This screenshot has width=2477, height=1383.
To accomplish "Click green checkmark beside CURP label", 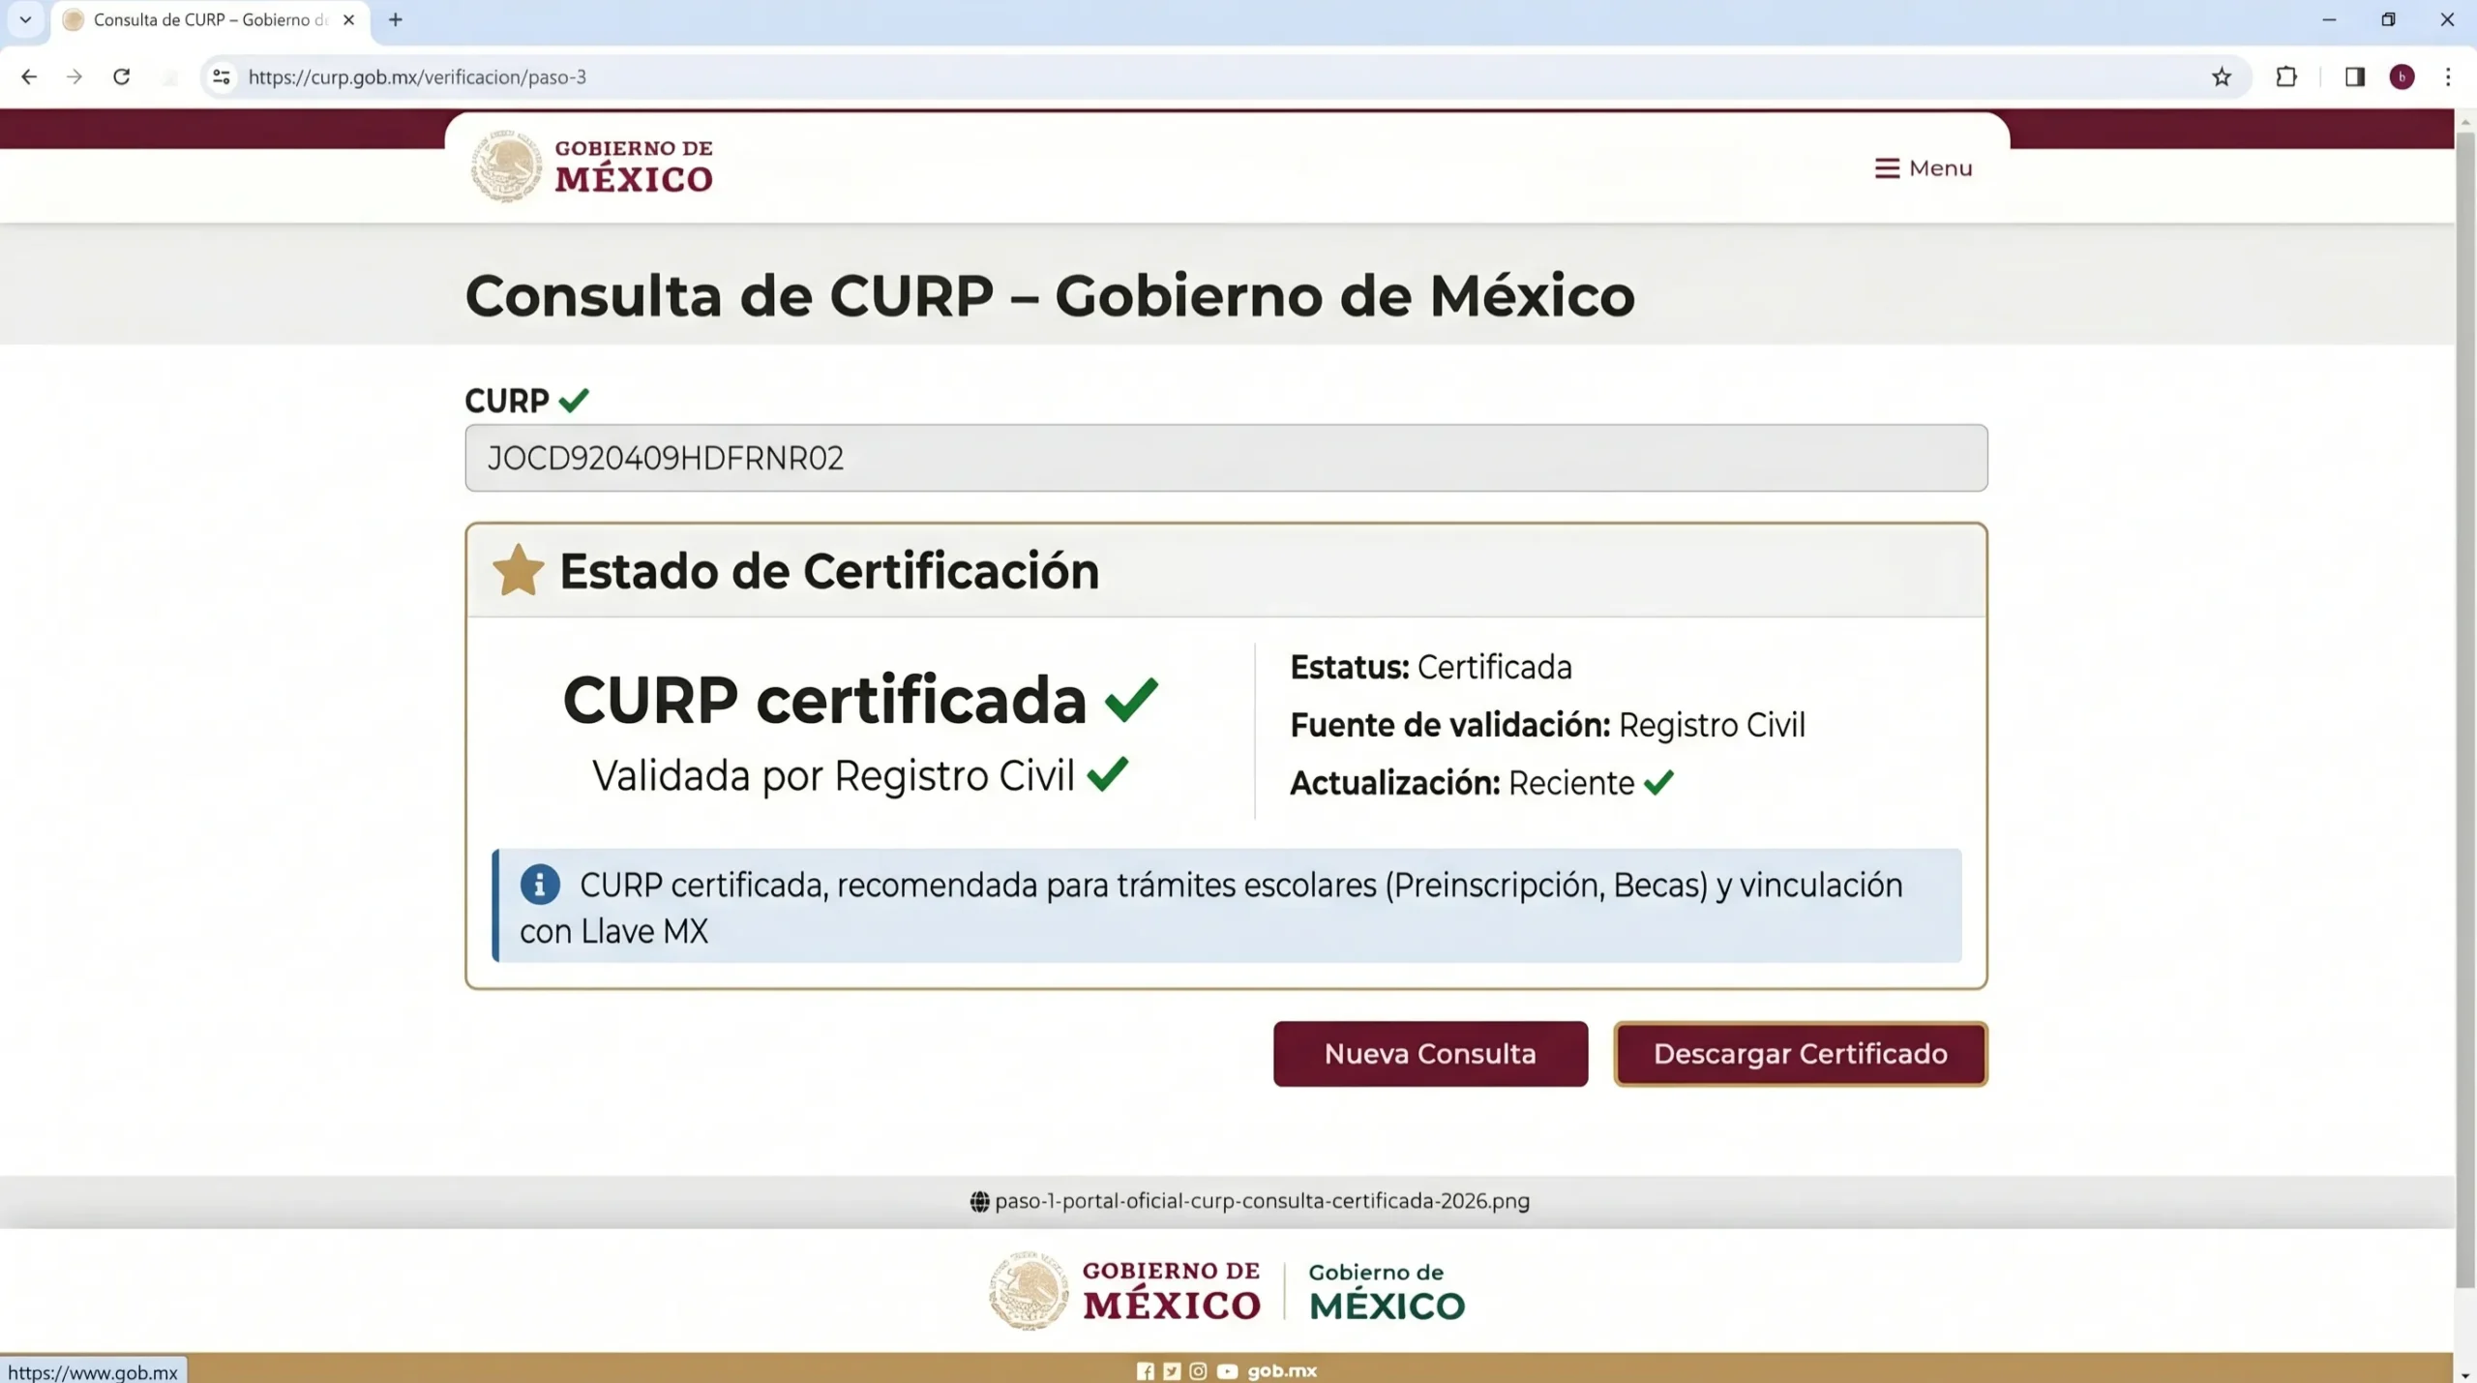I will (x=574, y=400).
